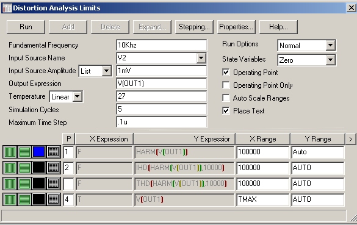Close the Distortion Analysis Limits dialog
The image size is (357, 225).
pos(352,8)
